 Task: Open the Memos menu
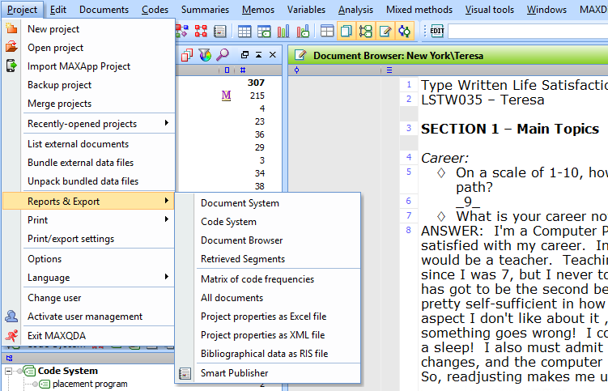[258, 10]
